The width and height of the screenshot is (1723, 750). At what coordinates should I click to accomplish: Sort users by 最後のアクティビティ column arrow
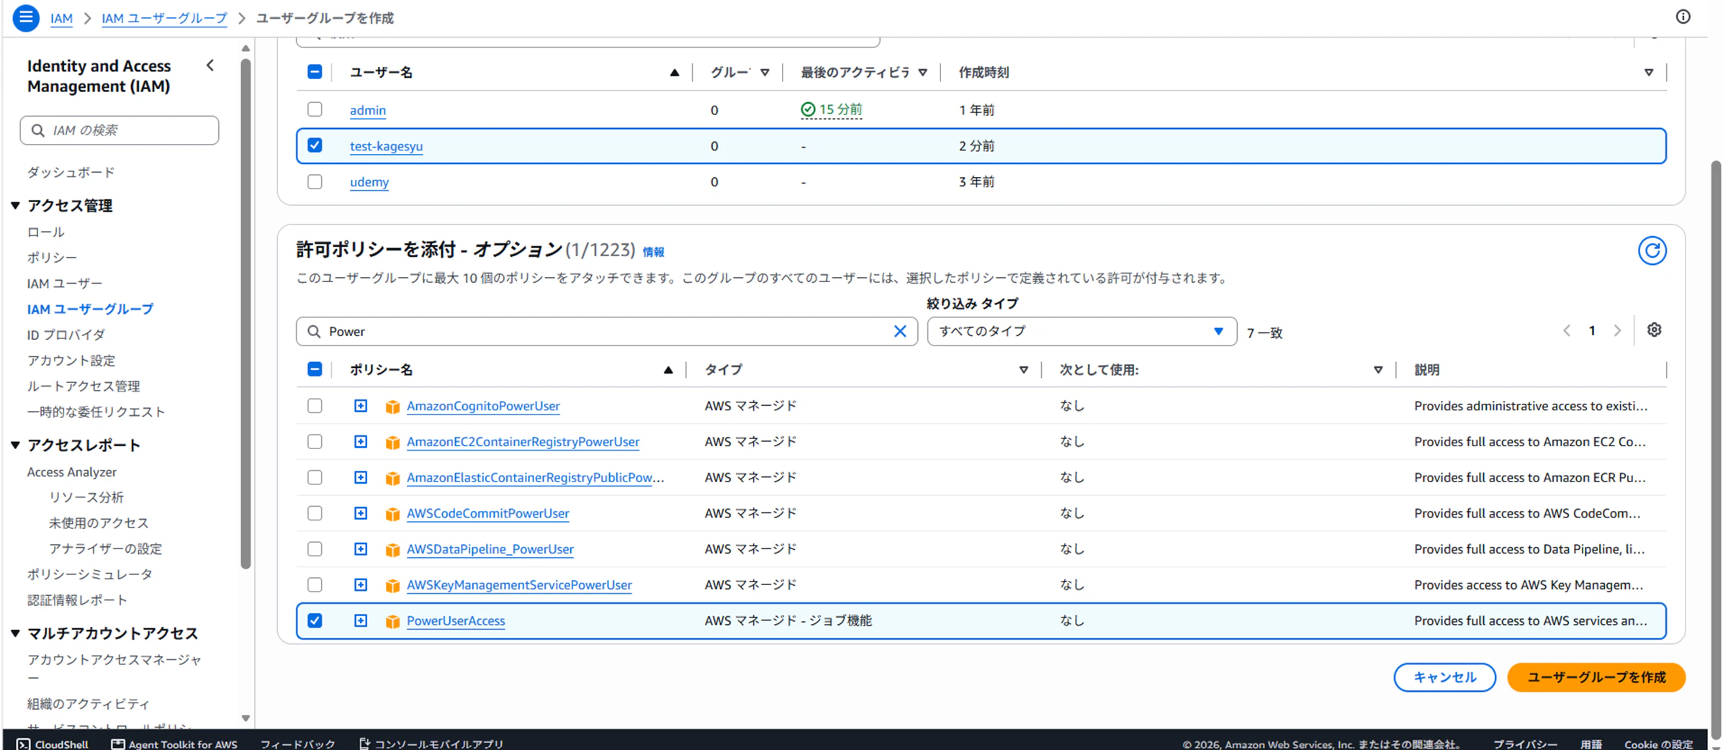[x=922, y=72]
